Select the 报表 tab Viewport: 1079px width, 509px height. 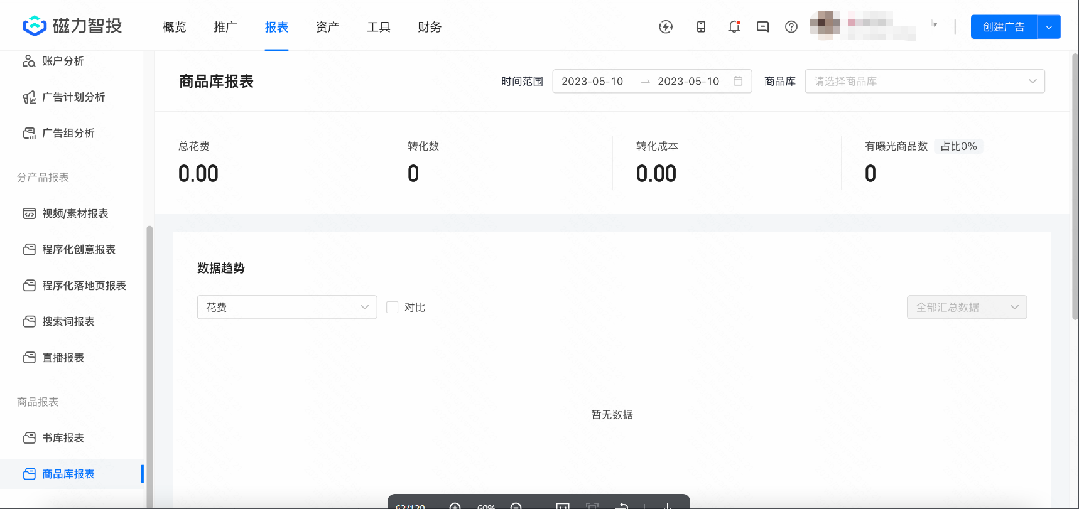[x=276, y=27]
